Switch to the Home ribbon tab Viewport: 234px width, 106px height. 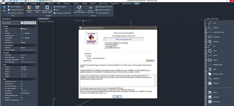coord(9,3)
